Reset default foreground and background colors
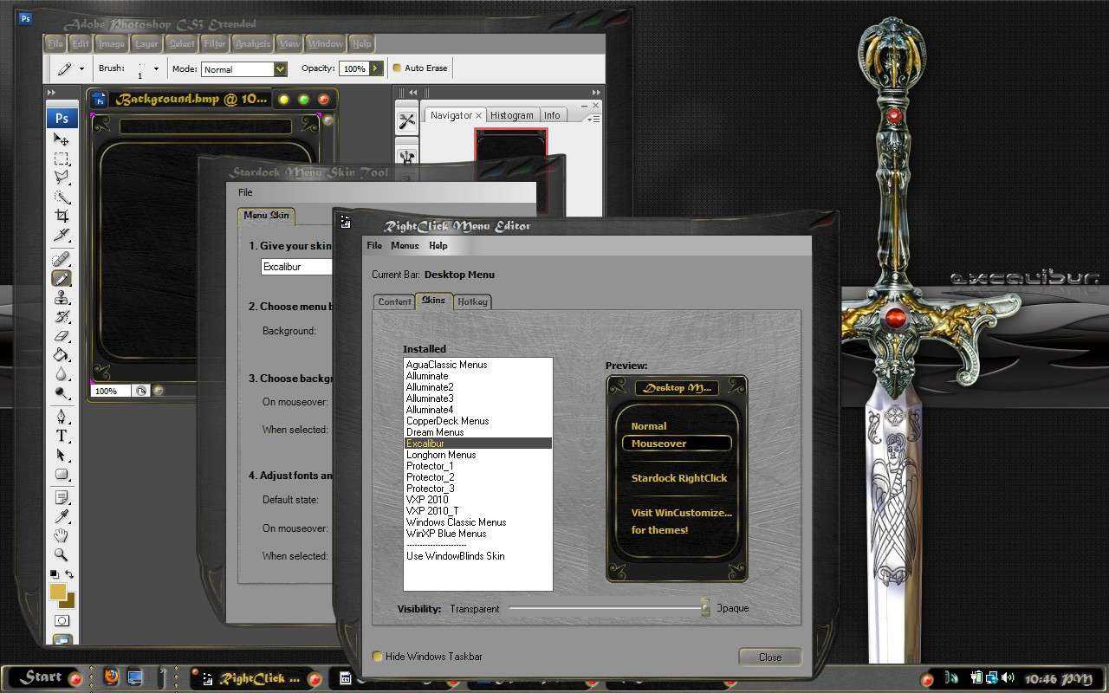1109x693 pixels. coord(55,574)
